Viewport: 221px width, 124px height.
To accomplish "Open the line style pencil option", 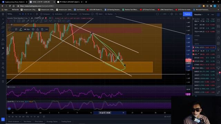I will click(21, 29).
